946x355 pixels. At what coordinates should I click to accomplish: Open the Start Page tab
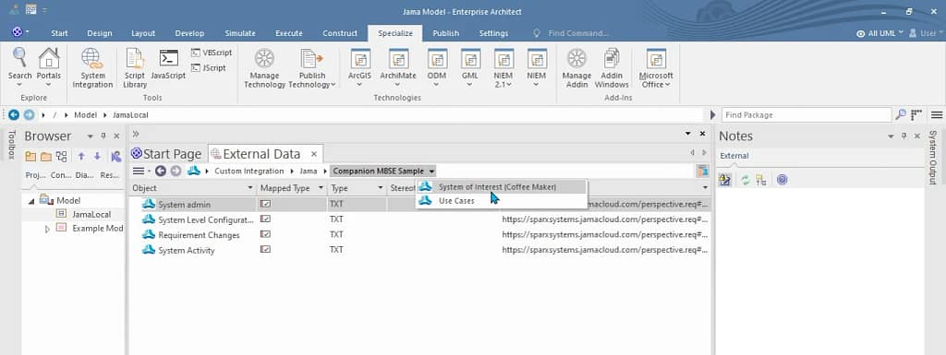click(x=166, y=154)
